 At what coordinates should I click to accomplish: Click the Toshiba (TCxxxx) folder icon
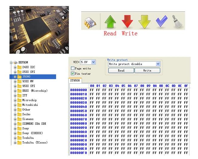pyautogui.click(x=19, y=143)
